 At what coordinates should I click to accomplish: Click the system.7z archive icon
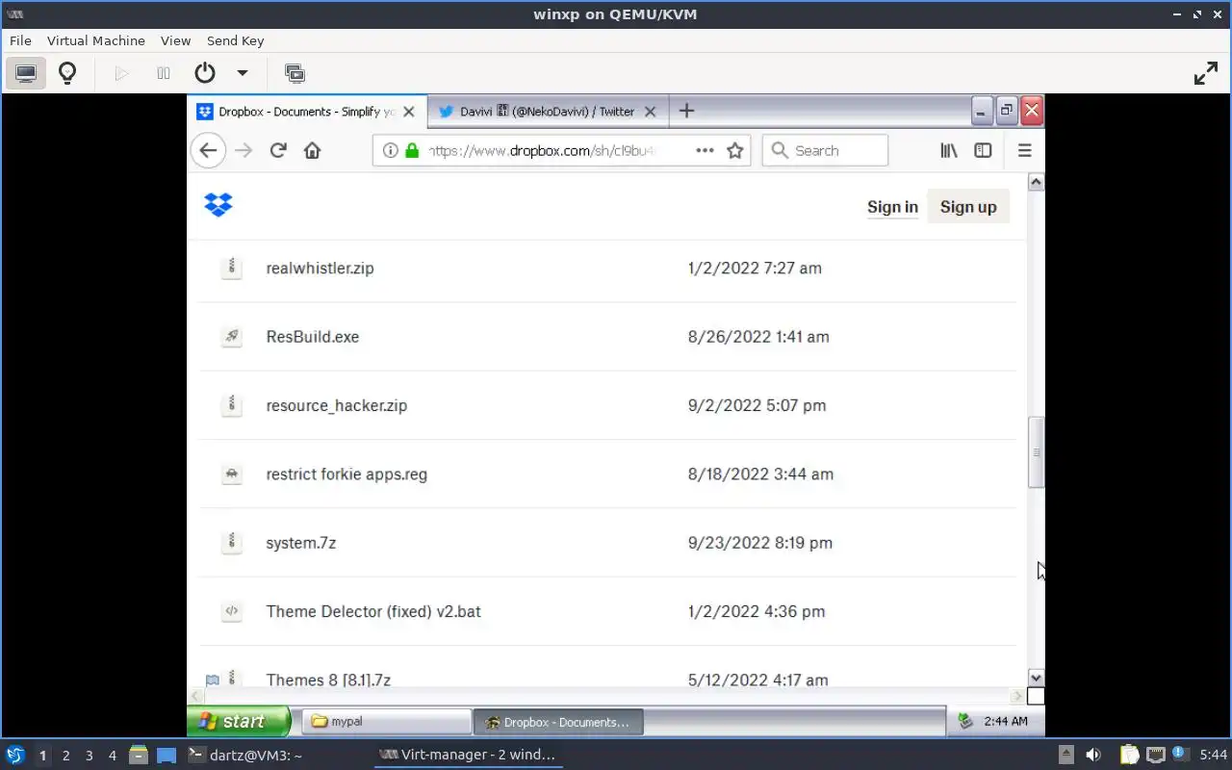231,543
